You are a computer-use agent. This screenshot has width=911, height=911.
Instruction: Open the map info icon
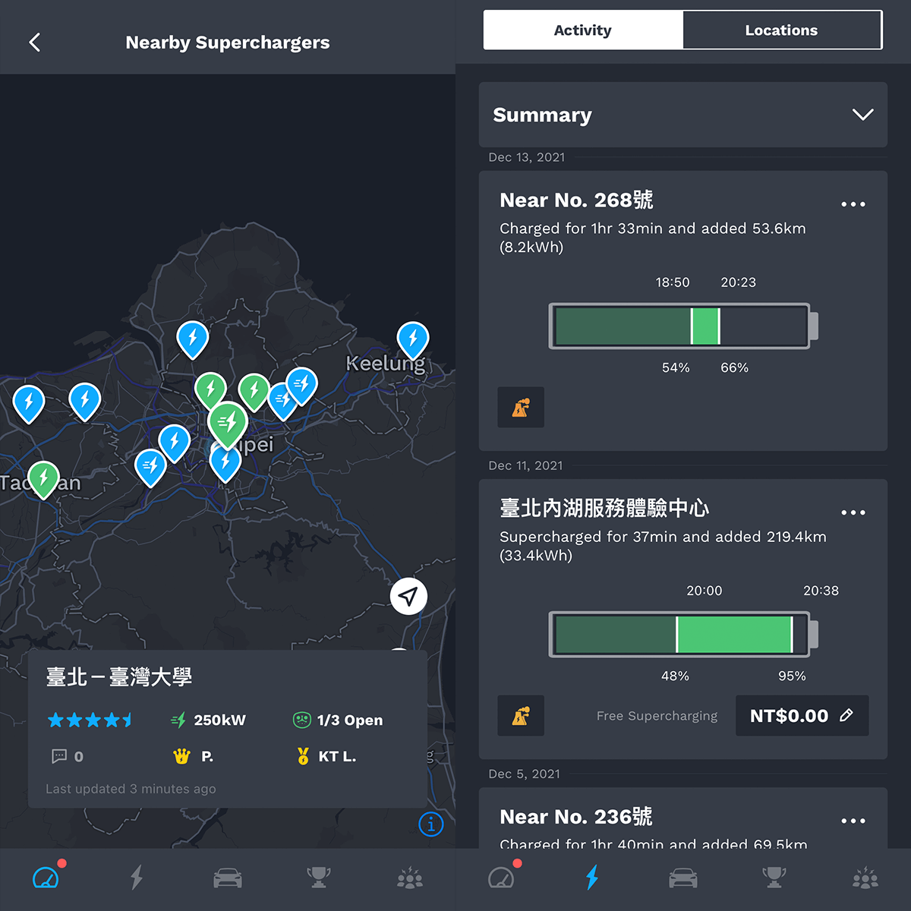(x=431, y=824)
